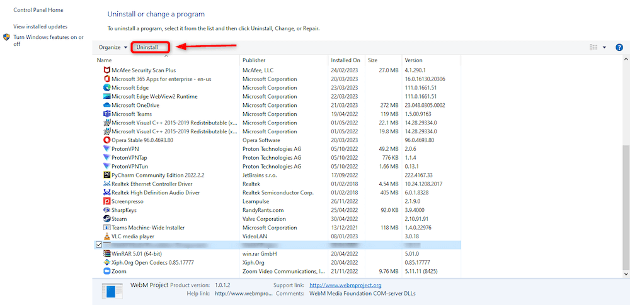Select the PyCharm Community Edition icon
630x305 pixels.
click(107, 175)
